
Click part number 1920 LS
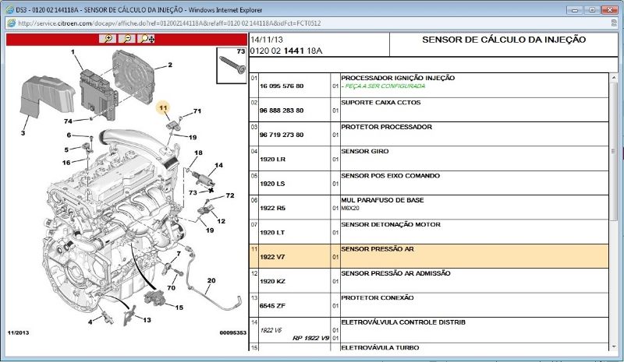(272, 184)
